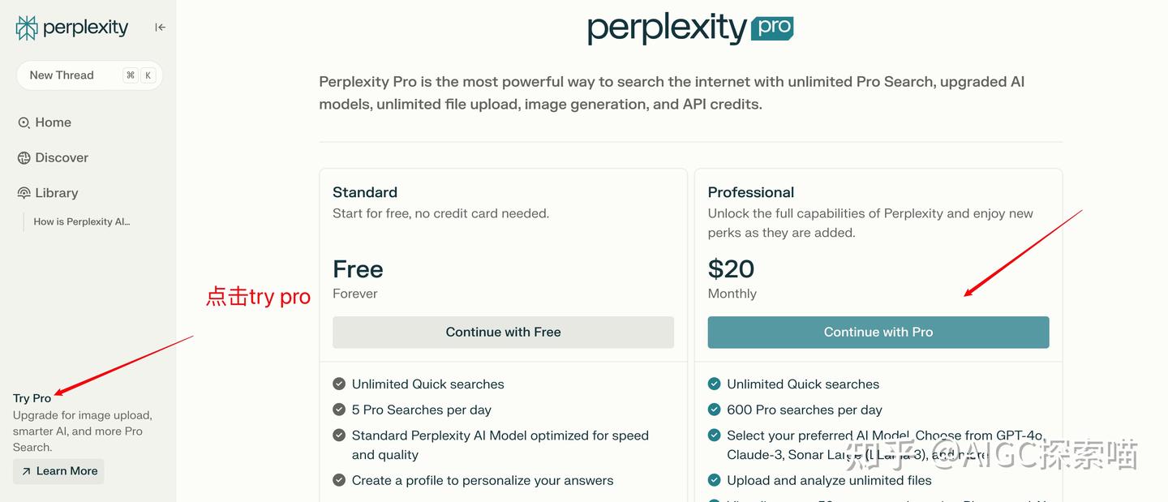Image resolution: width=1168 pixels, height=502 pixels.
Task: Click checkmark next to 'Unlimited Quick searches' under Standard
Action: [338, 384]
